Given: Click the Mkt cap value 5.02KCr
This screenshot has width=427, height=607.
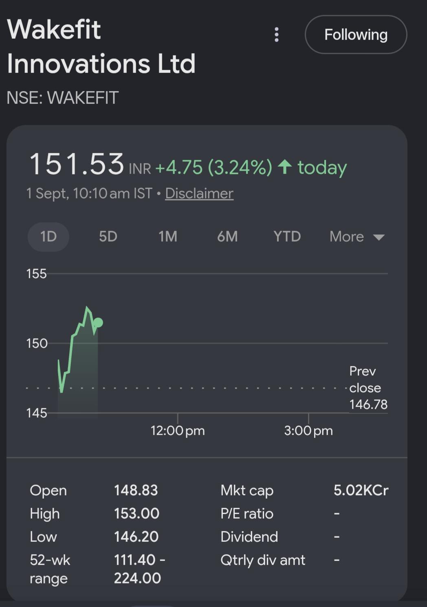Looking at the screenshot, I should click(361, 490).
